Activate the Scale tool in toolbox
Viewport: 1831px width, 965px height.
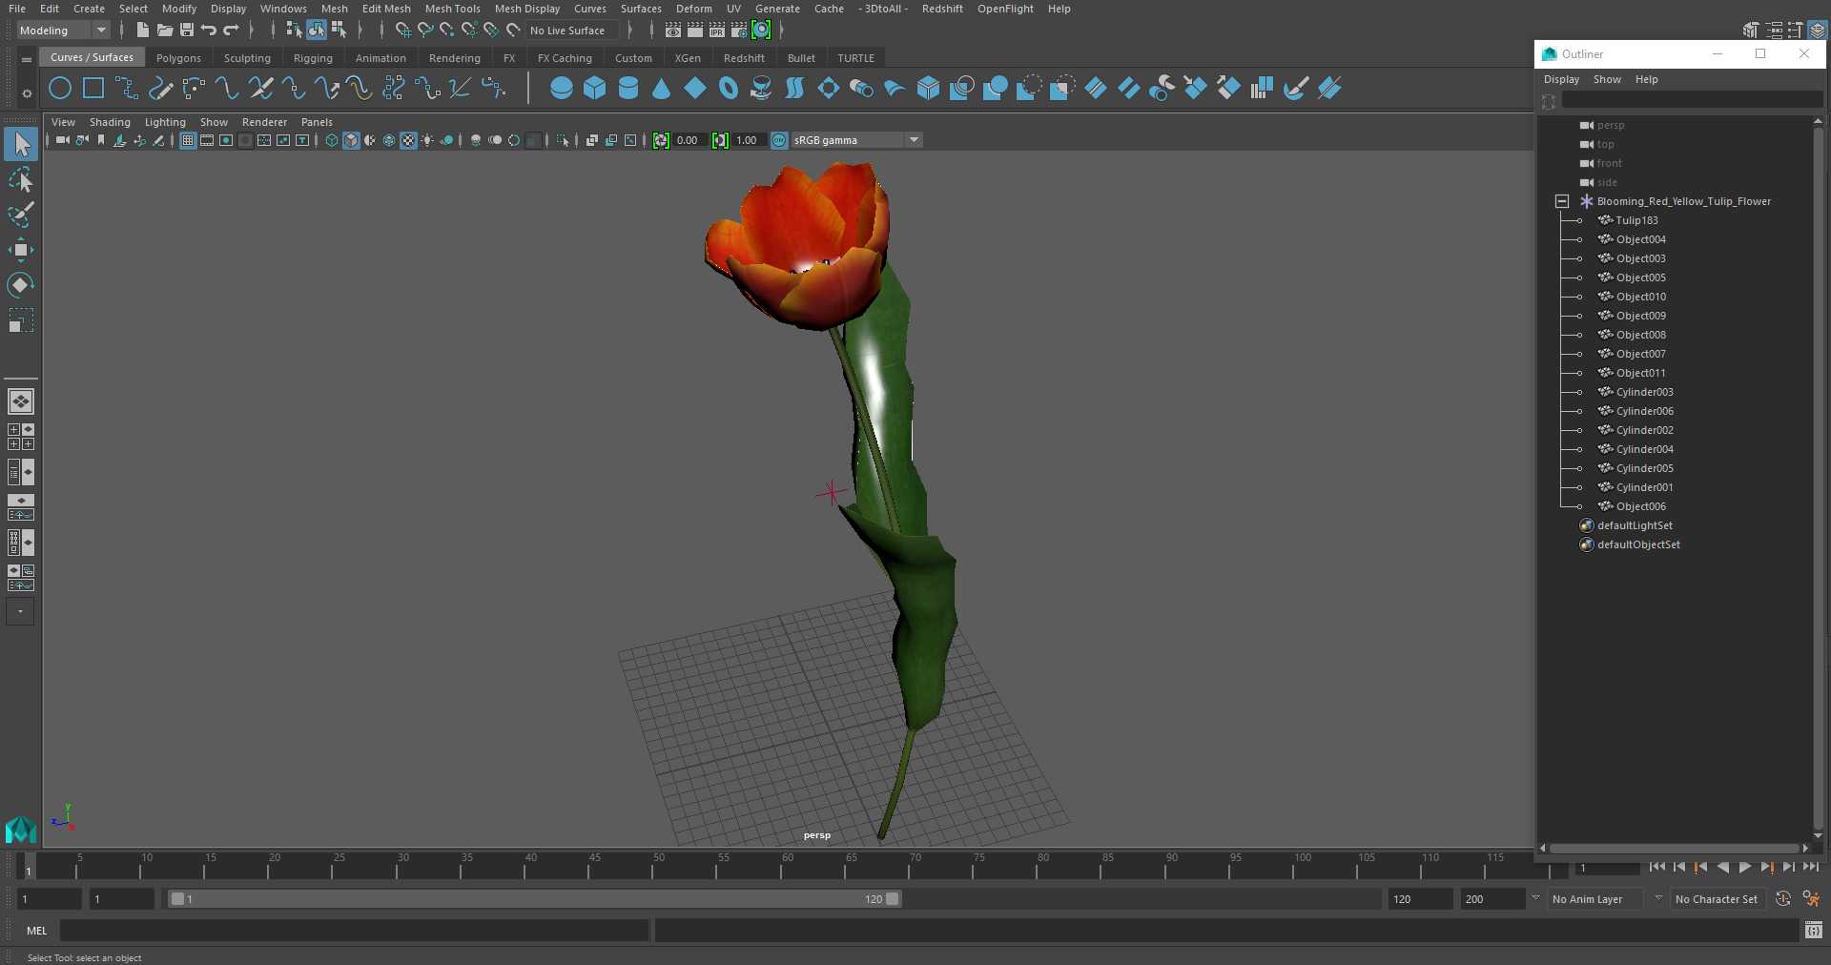coord(21,319)
